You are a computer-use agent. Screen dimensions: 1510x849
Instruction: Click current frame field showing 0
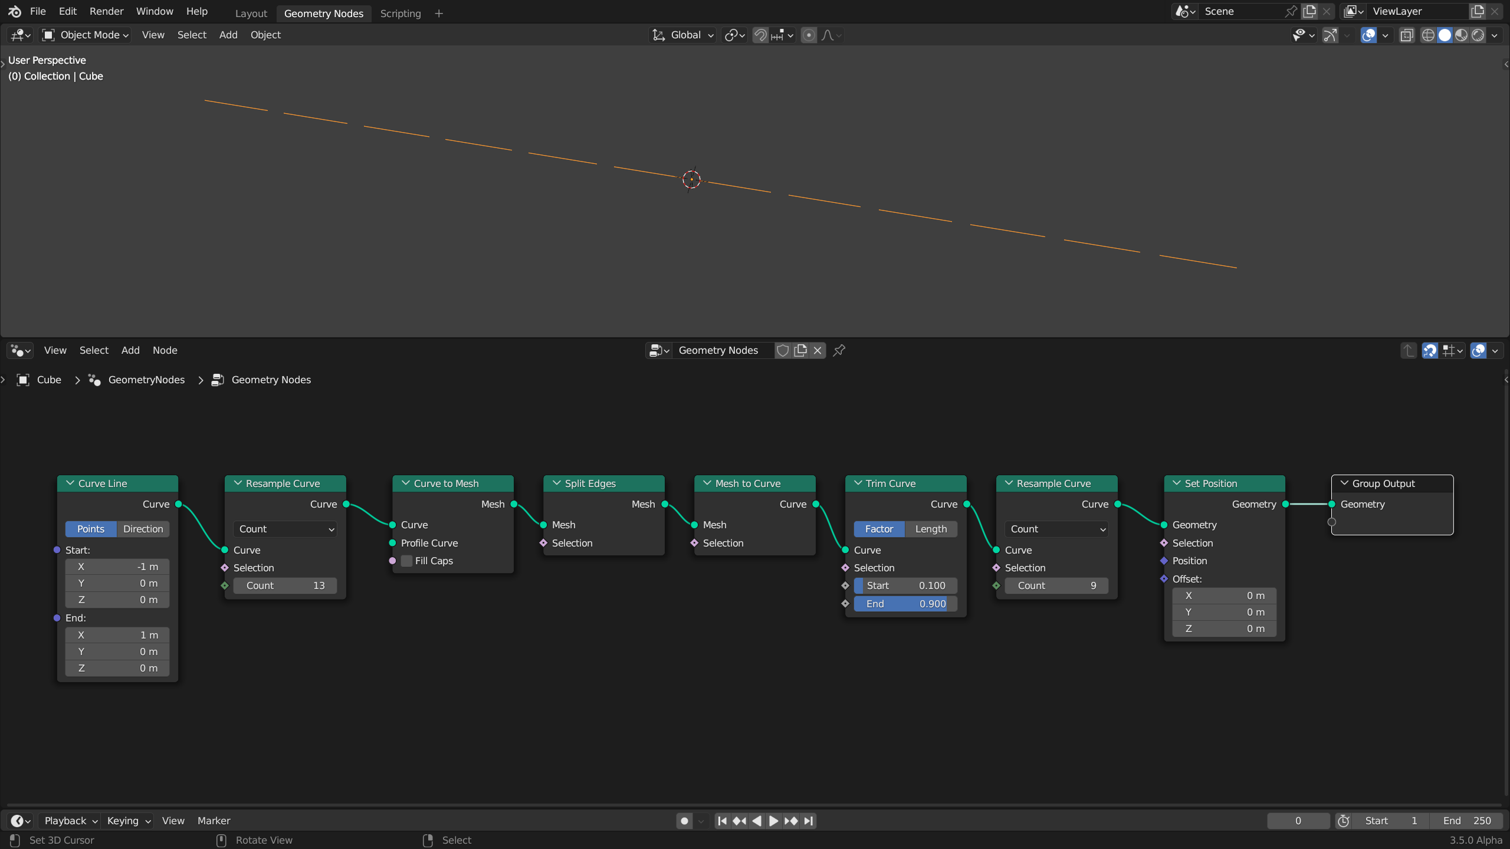[x=1298, y=821]
